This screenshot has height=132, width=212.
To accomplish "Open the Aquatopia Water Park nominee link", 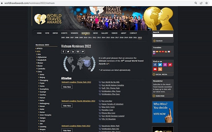I will (111, 126).
